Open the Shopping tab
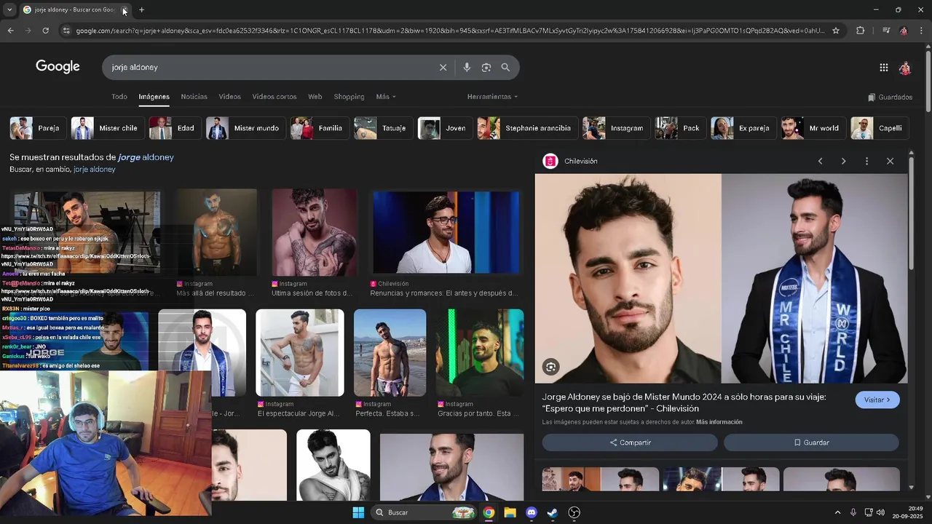The width and height of the screenshot is (932, 524). coord(349,97)
